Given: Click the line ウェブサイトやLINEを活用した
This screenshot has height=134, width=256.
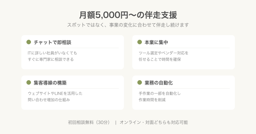Looking at the screenshot, I should click(55, 93).
